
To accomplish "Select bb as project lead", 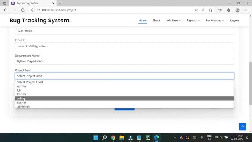I will tap(124, 90).
